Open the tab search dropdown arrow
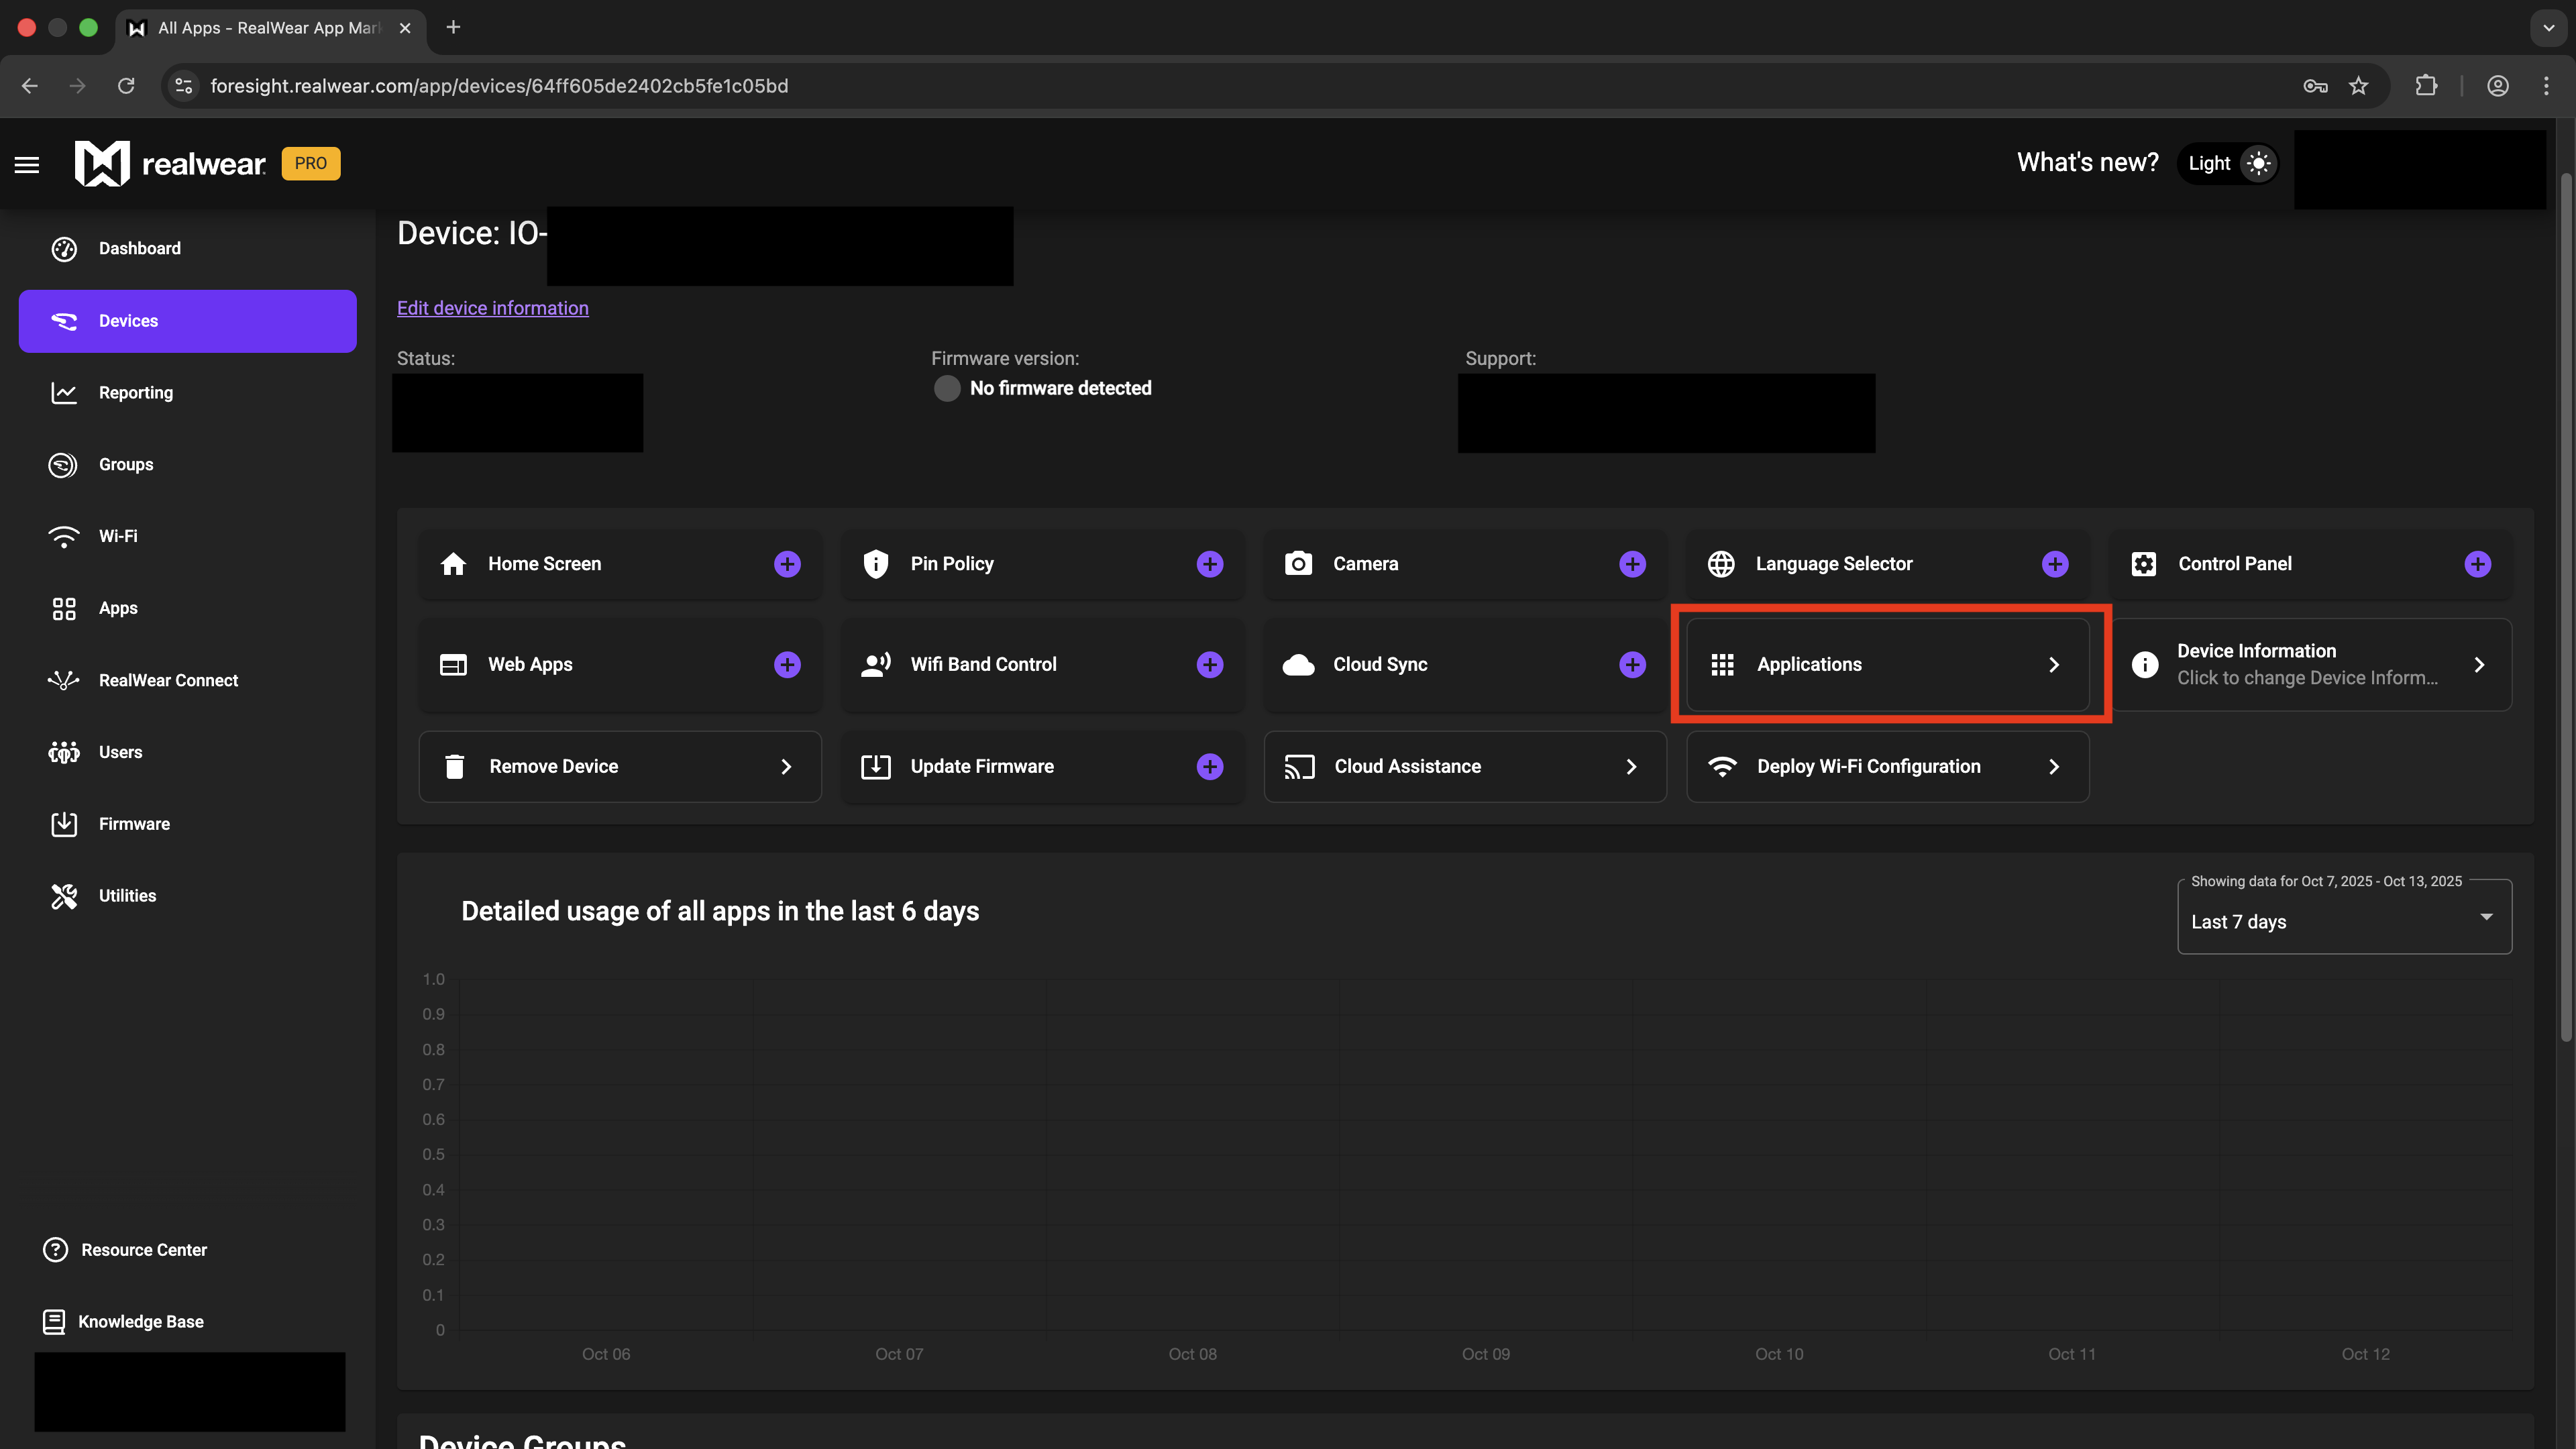 [2549, 28]
